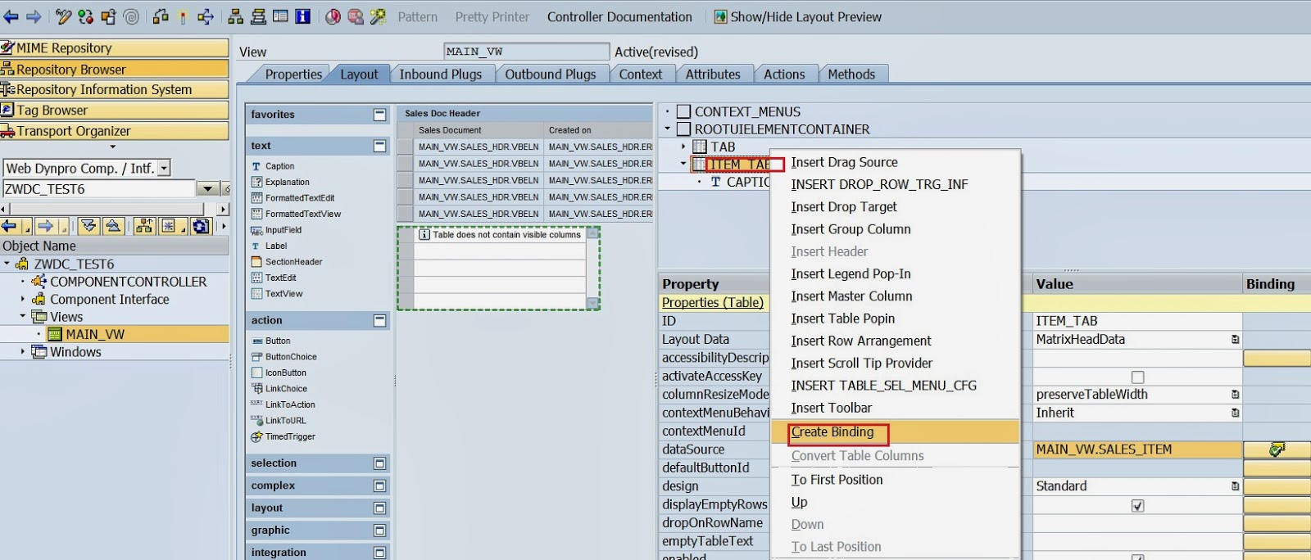Click the forward arrow in the top toolbar

pos(34,16)
